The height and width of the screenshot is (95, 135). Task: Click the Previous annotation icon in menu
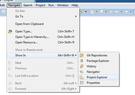10,68
